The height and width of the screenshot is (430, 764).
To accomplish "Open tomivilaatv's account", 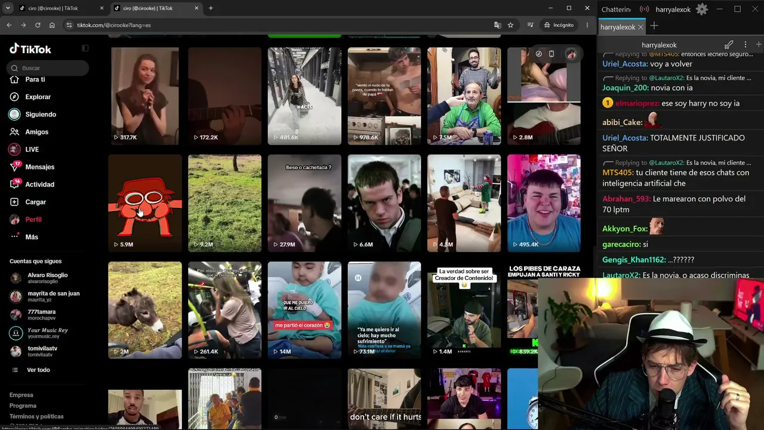I will pos(34,351).
